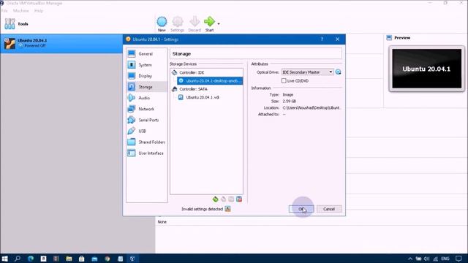Select the Ubuntu 20.04.1.vdi disk
Screen dimensions: 468x263
tap(203, 97)
